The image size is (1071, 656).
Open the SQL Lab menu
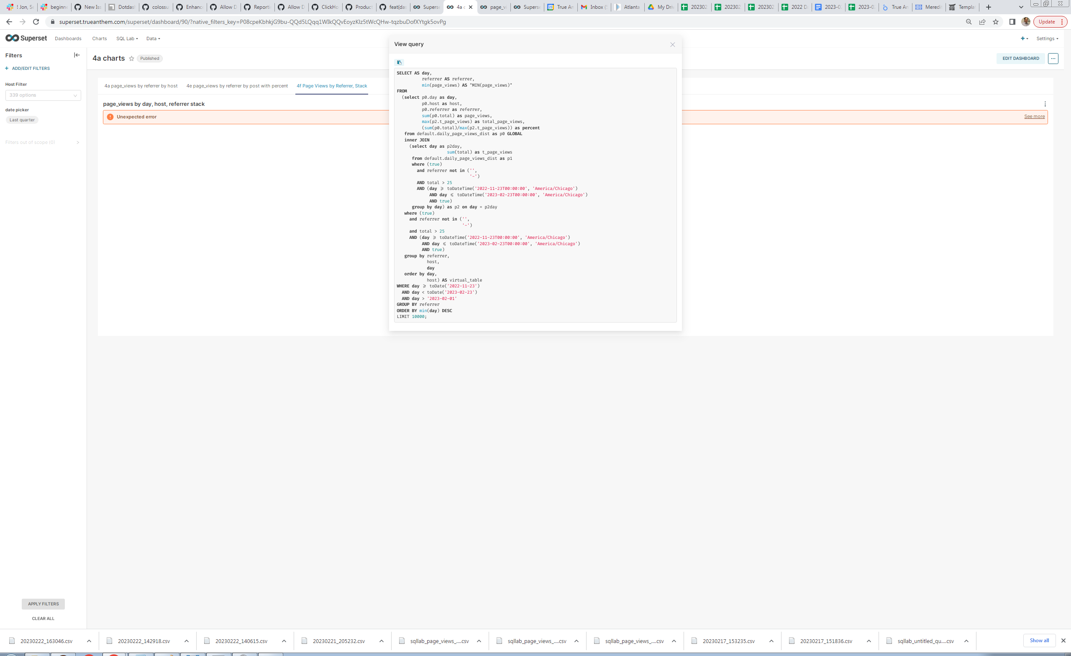click(127, 38)
